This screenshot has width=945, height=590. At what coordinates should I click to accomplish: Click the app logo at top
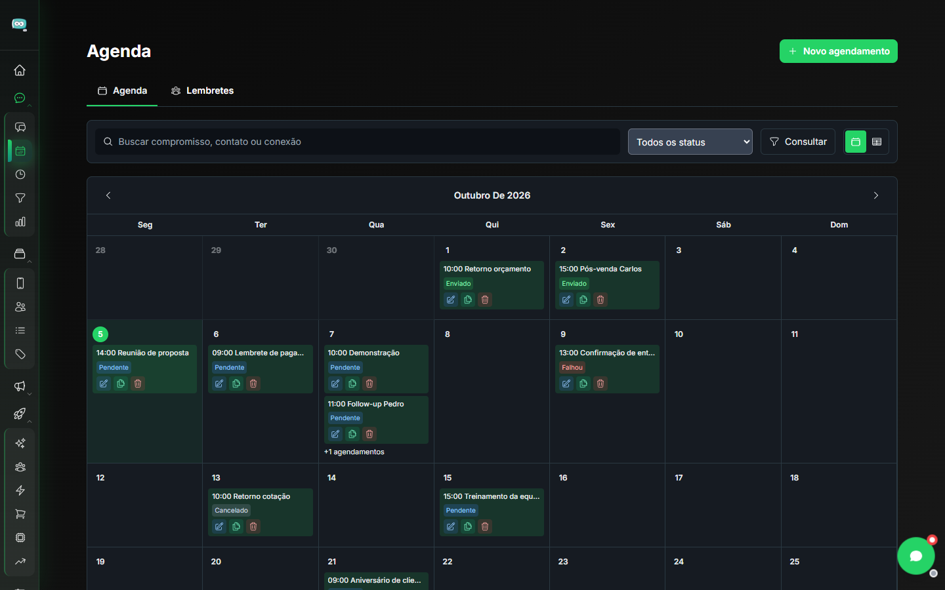pos(20,24)
